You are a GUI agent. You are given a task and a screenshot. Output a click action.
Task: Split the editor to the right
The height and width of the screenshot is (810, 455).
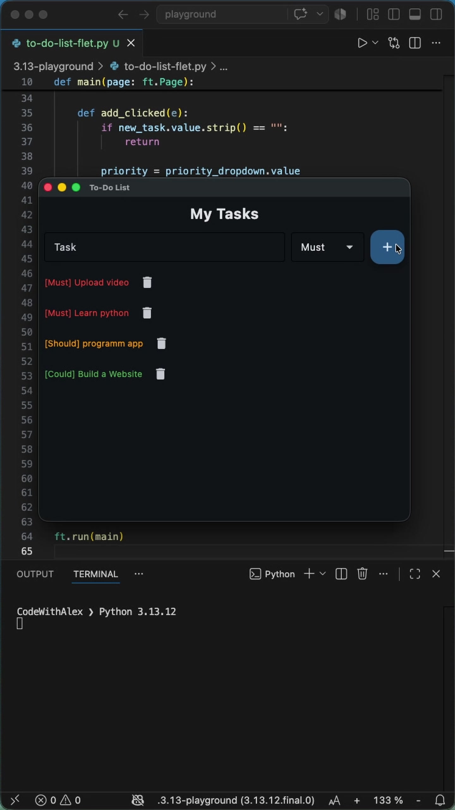[x=415, y=43]
